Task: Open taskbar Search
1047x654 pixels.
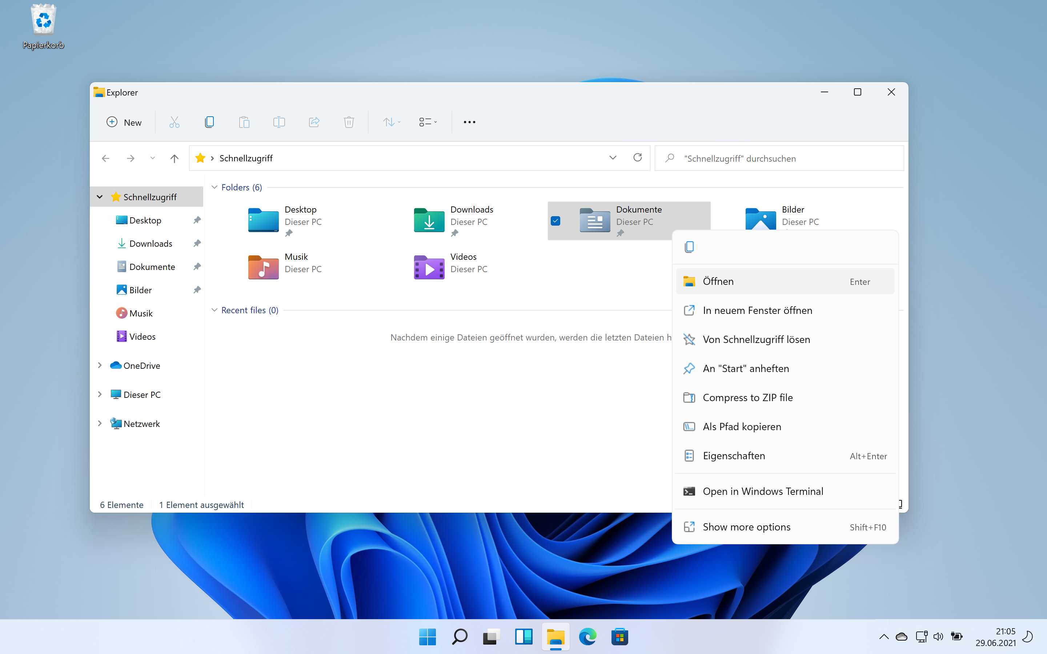Action: tap(460, 637)
